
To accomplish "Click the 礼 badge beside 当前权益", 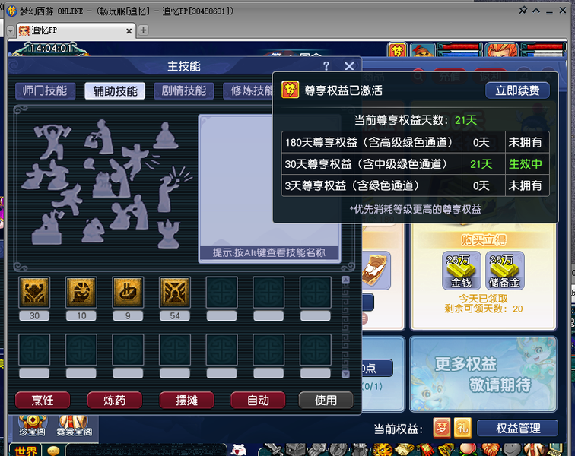I will (462, 428).
